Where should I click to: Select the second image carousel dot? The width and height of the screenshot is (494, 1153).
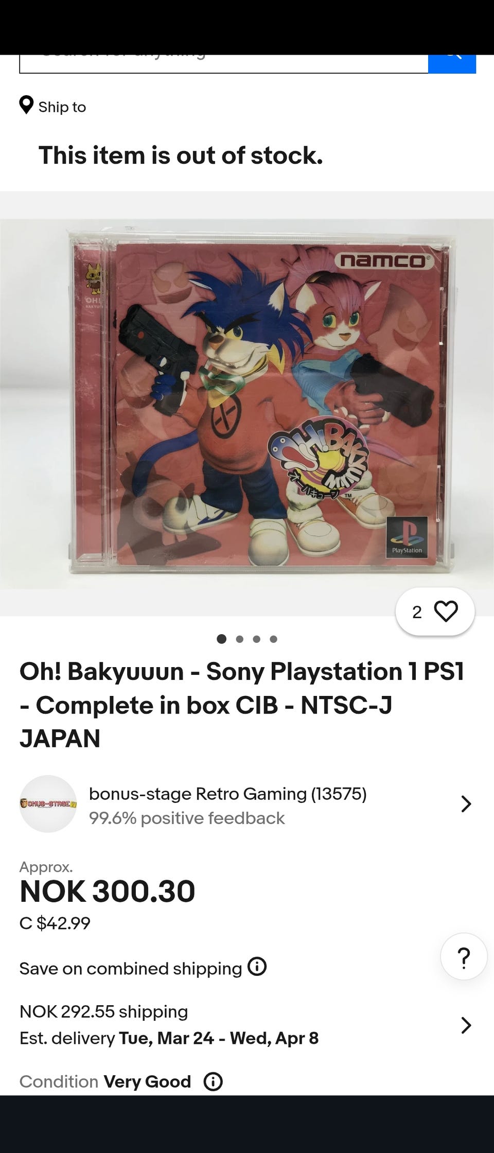239,639
